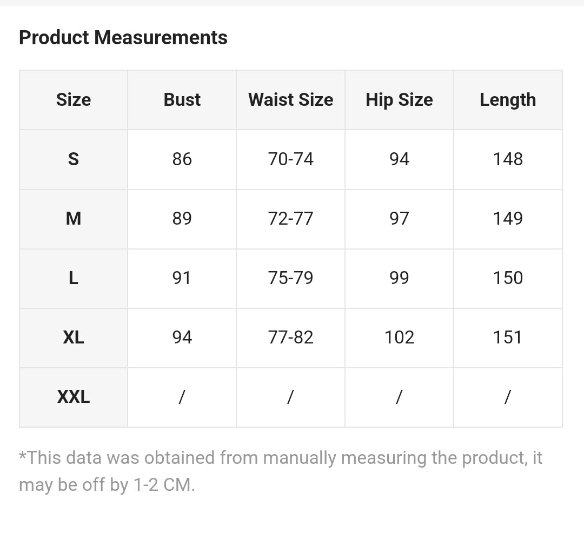584x533 pixels.
Task: Click the Hip Size column header
Action: [399, 100]
